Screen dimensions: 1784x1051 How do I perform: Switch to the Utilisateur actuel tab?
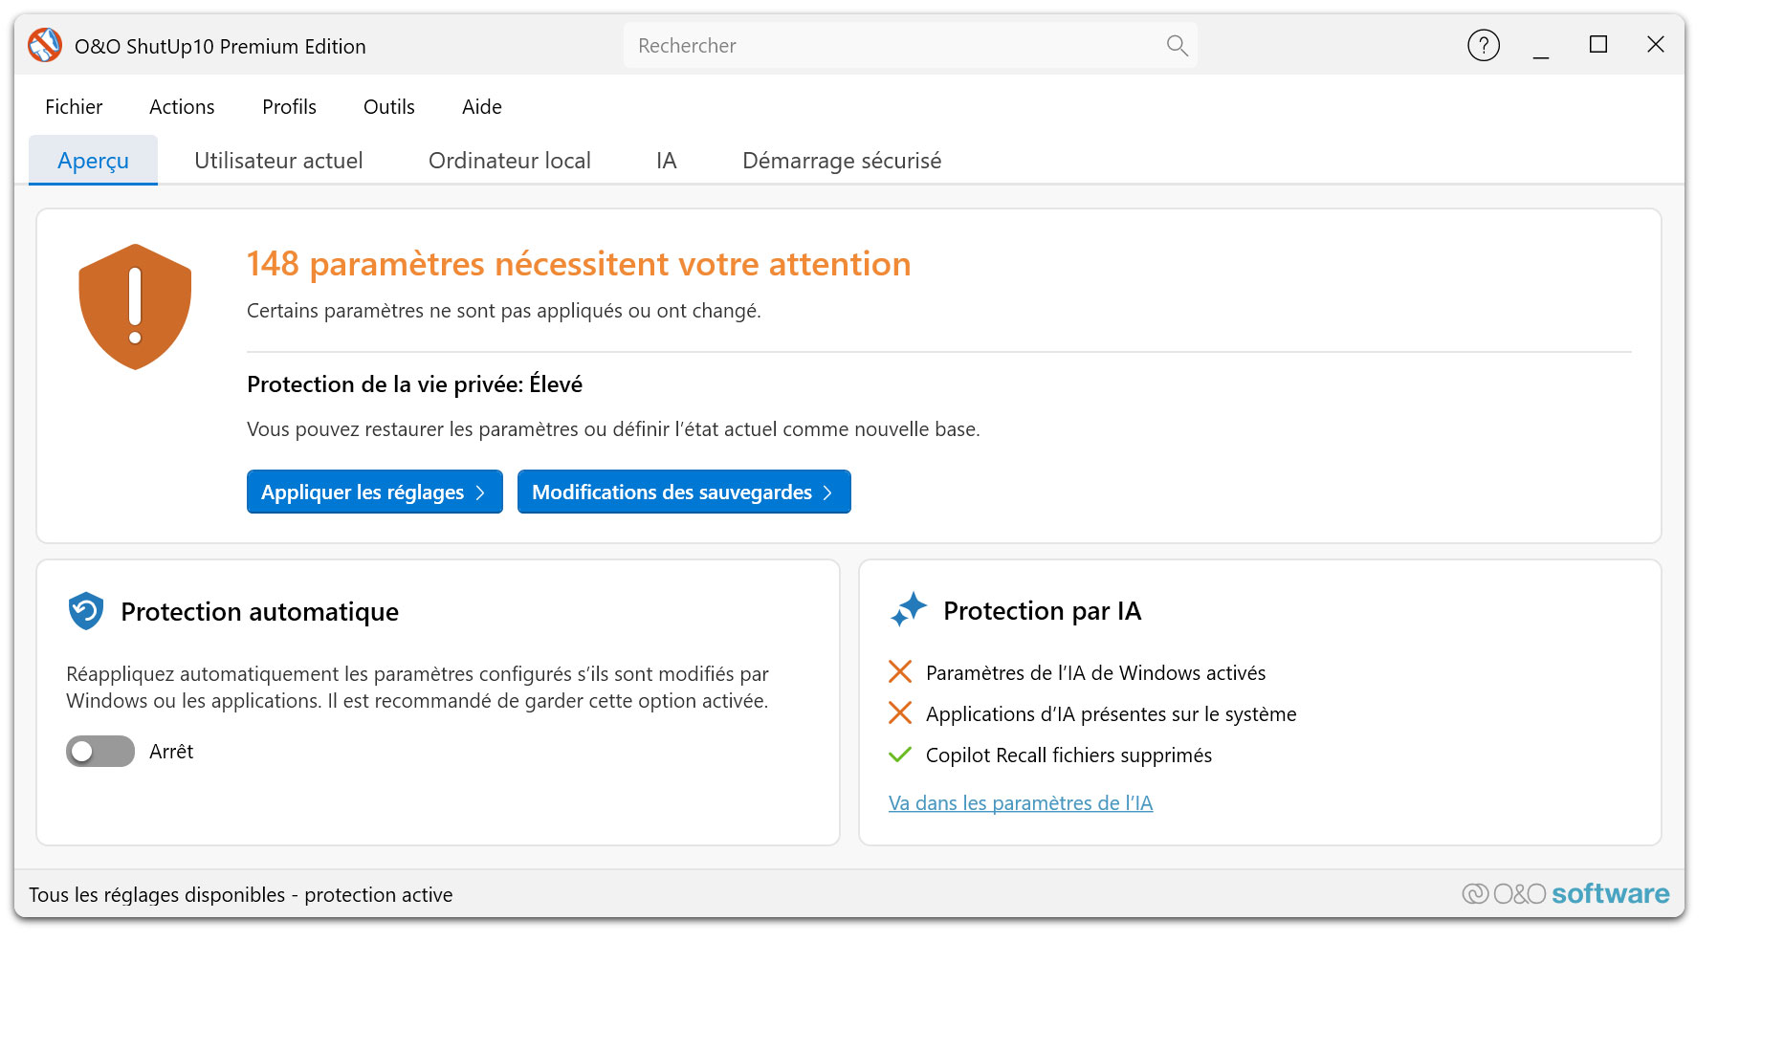coord(278,161)
